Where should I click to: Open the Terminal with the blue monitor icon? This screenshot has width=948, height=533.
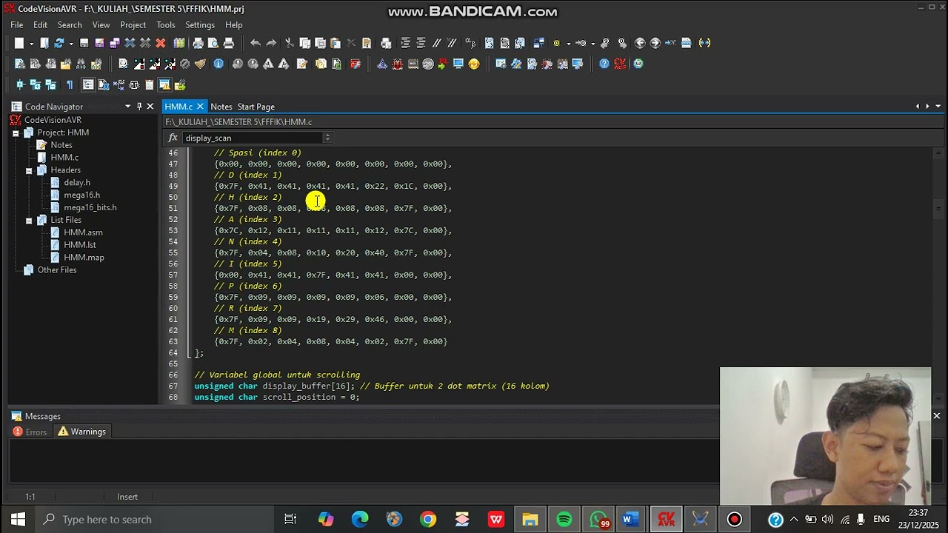pyautogui.click(x=458, y=64)
